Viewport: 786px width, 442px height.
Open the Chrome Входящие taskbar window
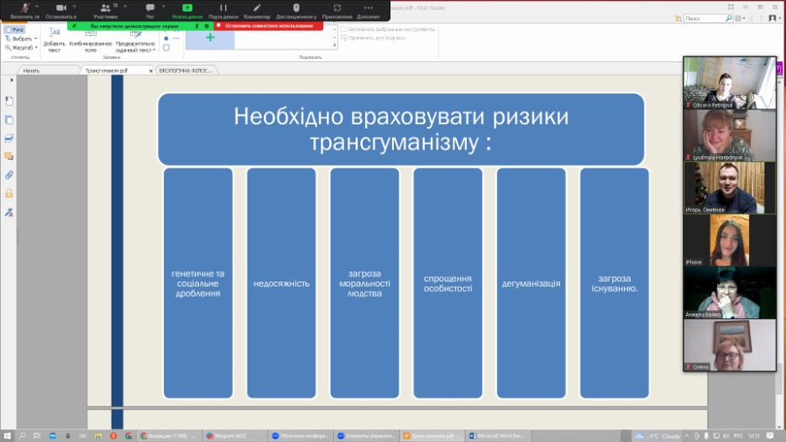[x=169, y=436]
